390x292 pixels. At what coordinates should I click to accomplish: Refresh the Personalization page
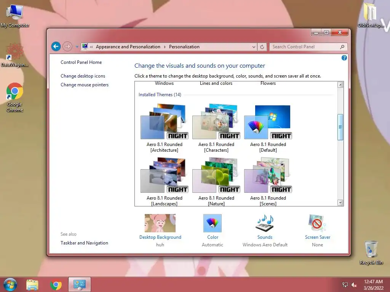[262, 47]
